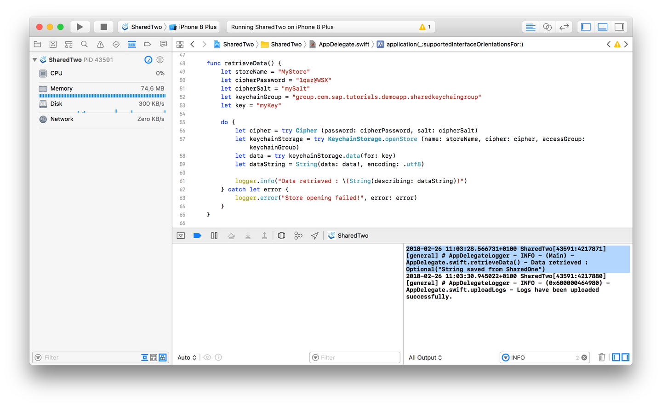Open the Find navigator
Screen dimensions: 662x407
[x=84, y=44]
